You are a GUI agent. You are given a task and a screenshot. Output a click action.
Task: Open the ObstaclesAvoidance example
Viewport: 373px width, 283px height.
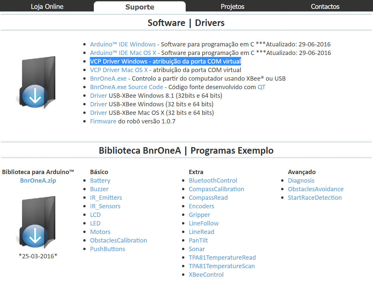[x=316, y=189]
